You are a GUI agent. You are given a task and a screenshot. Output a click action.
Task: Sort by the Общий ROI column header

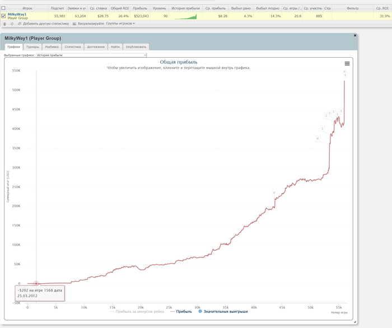point(120,8)
